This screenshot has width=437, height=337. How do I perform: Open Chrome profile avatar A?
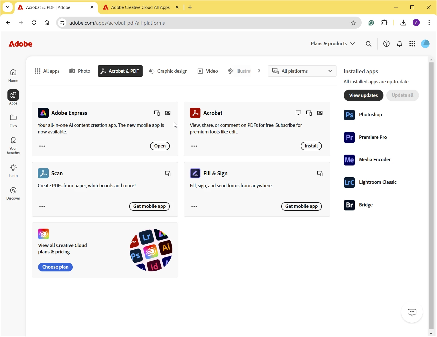pos(416,23)
